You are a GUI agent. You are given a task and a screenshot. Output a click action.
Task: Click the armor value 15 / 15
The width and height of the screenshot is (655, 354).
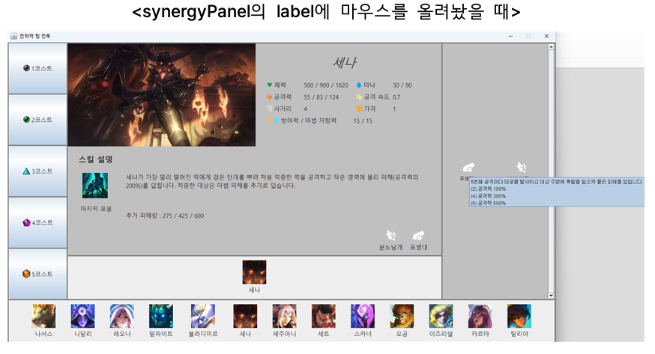point(363,121)
